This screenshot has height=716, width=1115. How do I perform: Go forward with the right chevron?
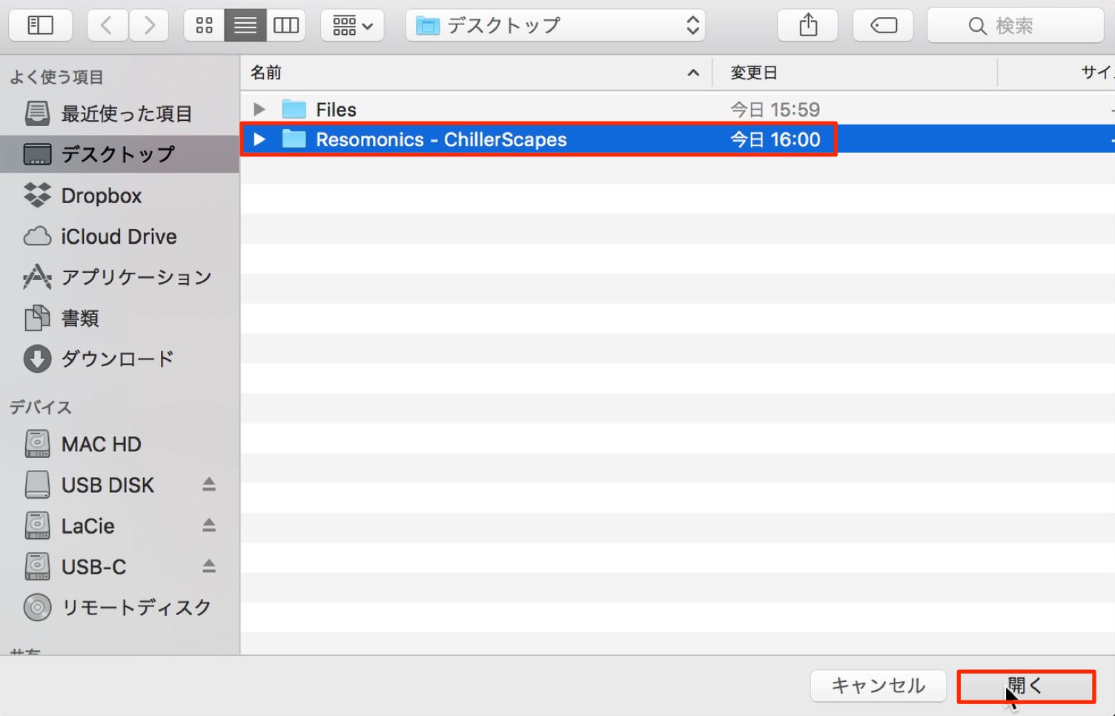(149, 25)
